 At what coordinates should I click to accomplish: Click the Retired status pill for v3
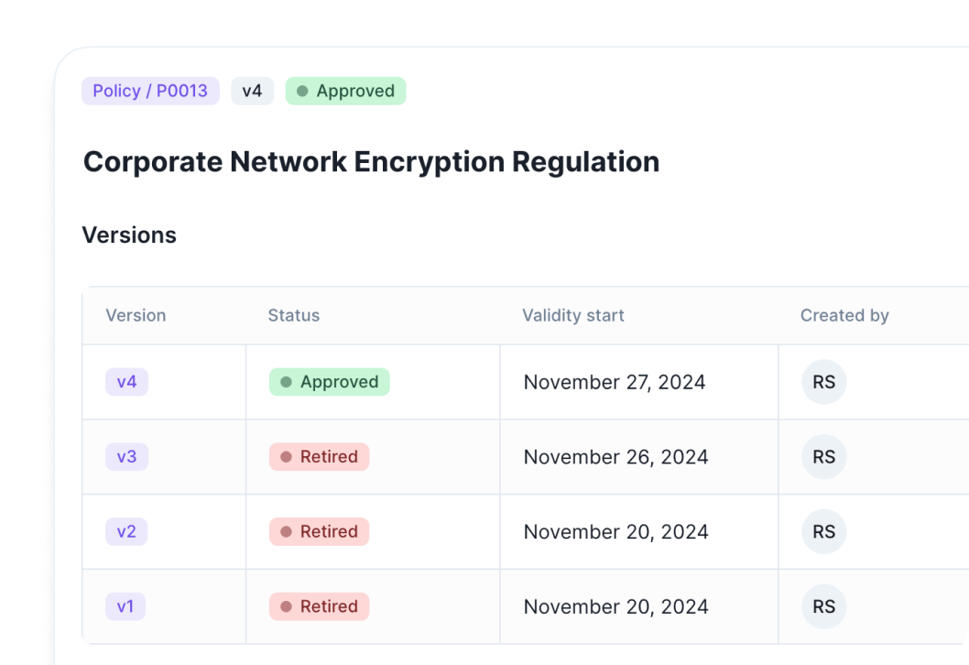point(319,457)
